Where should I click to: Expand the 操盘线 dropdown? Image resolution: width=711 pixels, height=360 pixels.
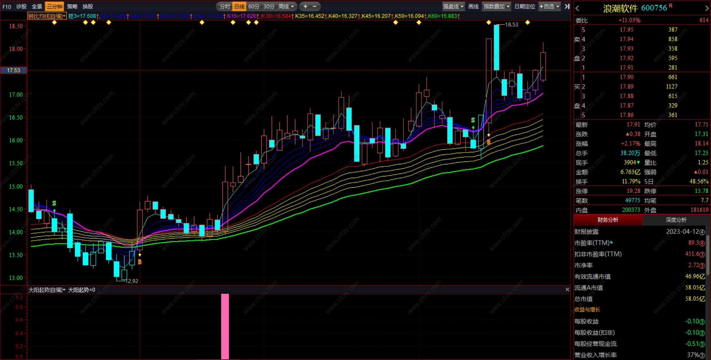pyautogui.click(x=453, y=6)
